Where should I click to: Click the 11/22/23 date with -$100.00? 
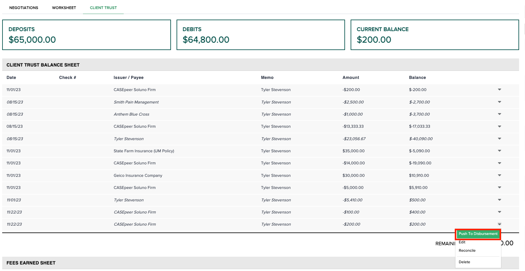click(x=14, y=212)
